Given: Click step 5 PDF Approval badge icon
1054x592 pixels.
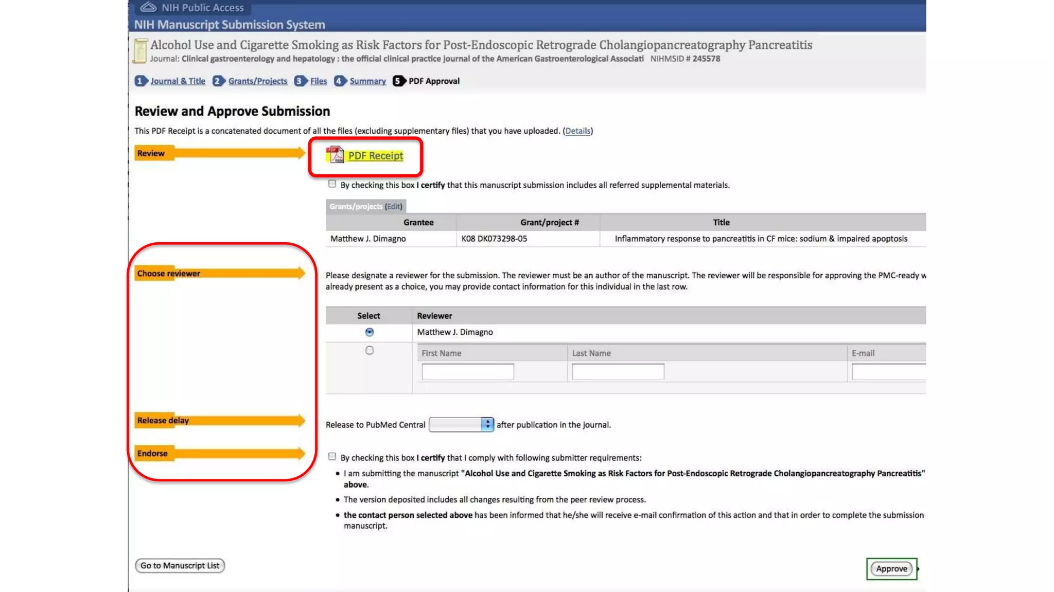Looking at the screenshot, I should click(x=398, y=81).
